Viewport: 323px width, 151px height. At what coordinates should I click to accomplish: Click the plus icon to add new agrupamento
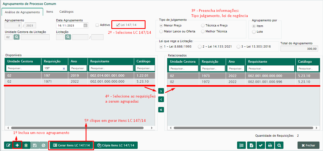pos(17,145)
